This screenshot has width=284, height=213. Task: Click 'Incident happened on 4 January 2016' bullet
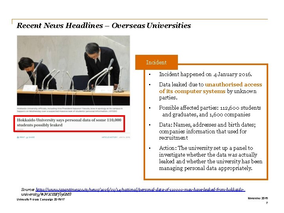(x=206, y=74)
